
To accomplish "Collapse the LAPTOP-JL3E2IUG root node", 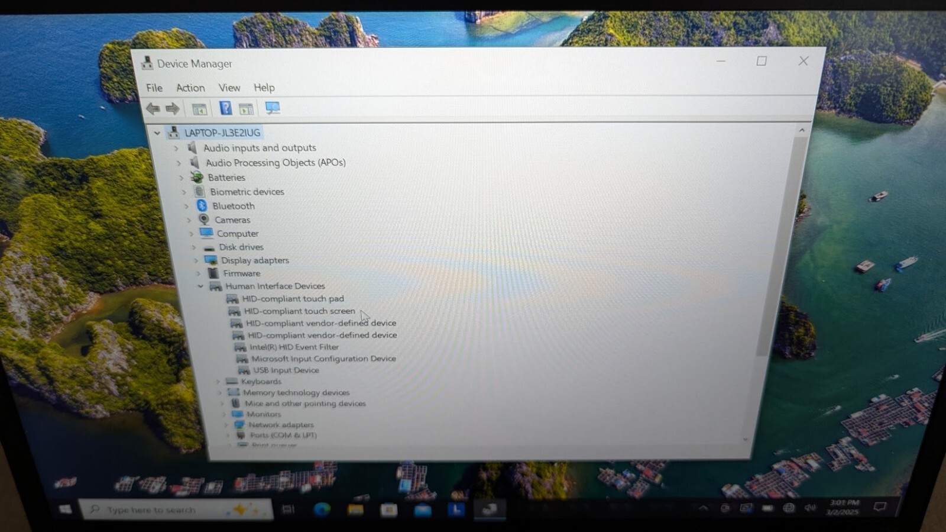I will [157, 133].
